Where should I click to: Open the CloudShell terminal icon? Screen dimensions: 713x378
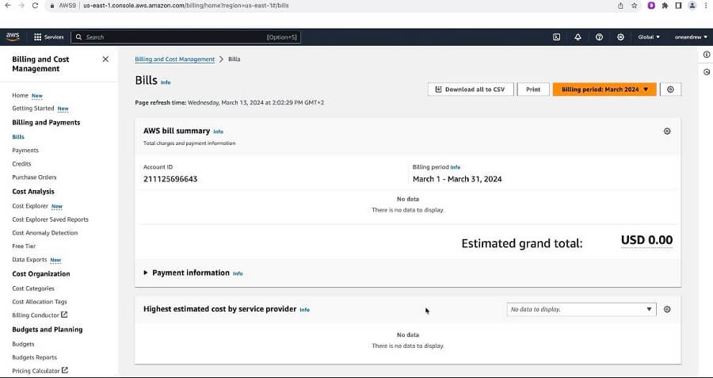pos(557,37)
